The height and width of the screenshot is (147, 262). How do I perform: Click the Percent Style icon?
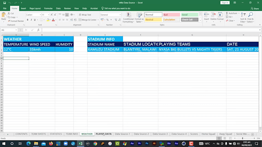pos(107,20)
